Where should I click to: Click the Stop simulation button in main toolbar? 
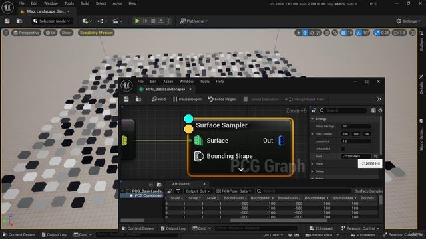153,21
